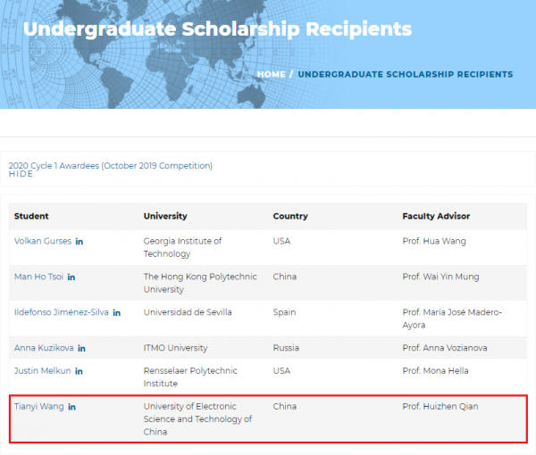Open Justin Melkun's LinkedIn icon

[79, 371]
